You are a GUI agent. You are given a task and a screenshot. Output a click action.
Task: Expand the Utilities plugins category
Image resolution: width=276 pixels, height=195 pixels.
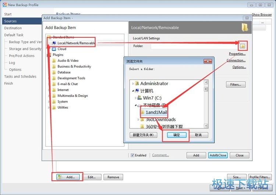[49, 108]
